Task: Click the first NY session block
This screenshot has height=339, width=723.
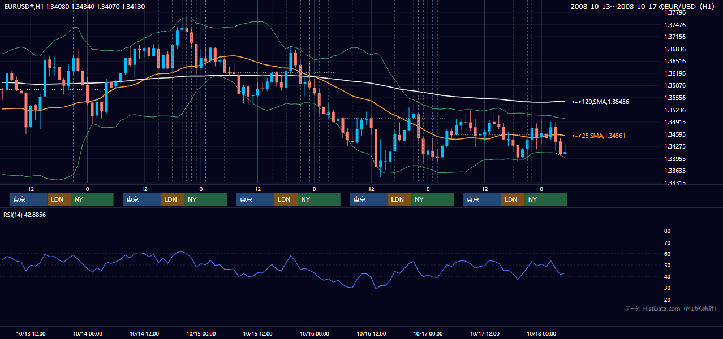Action: (x=92, y=199)
